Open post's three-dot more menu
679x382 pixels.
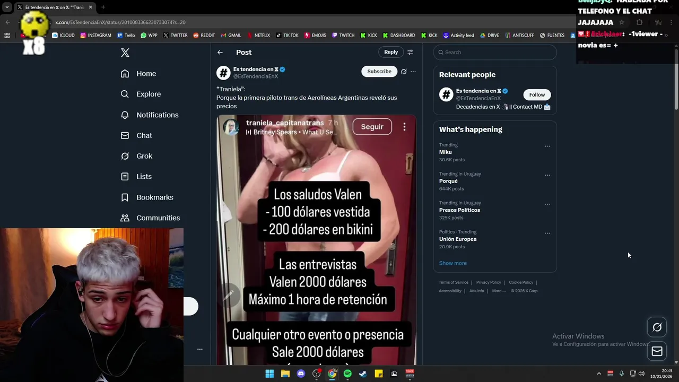point(413,72)
